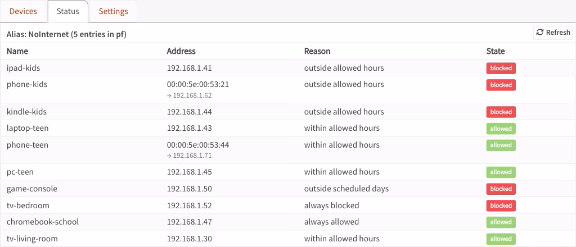Viewport: 576px width, 247px height.
Task: Click the ipad-kids device name
Action: click(23, 68)
